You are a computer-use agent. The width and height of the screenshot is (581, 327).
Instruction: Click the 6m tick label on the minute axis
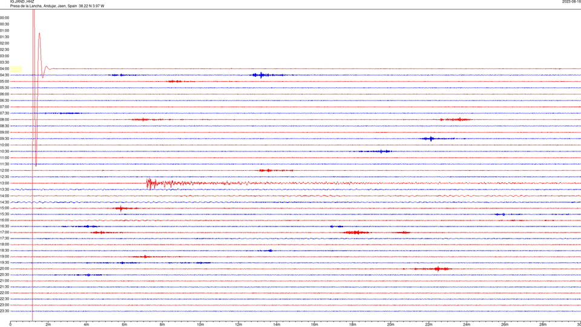coord(124,325)
